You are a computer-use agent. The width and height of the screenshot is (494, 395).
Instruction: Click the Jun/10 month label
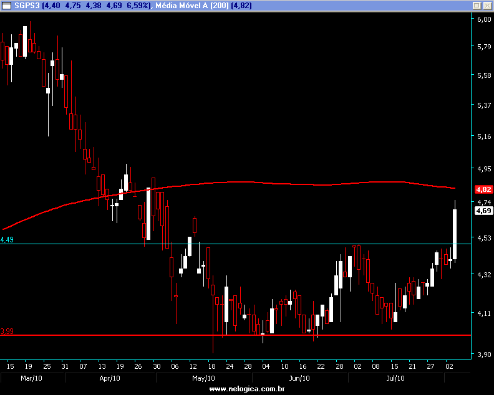pyautogui.click(x=299, y=378)
